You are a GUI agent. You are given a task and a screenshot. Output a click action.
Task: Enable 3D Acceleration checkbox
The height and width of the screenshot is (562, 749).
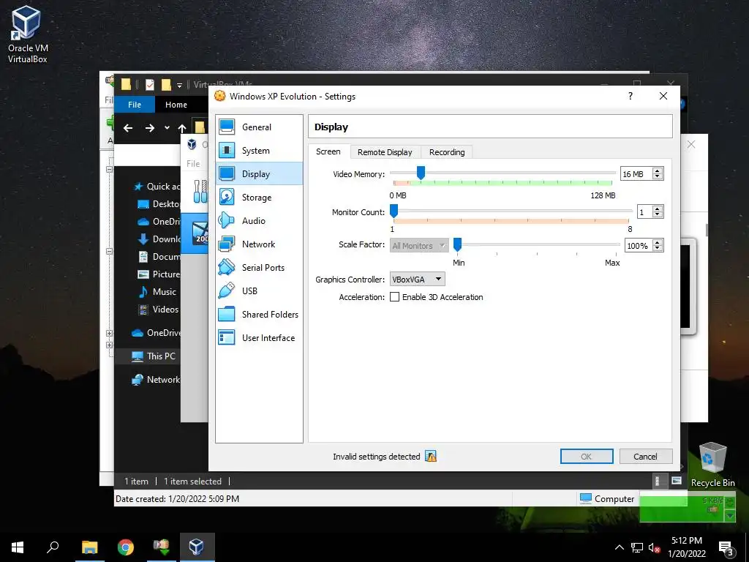[x=394, y=297]
